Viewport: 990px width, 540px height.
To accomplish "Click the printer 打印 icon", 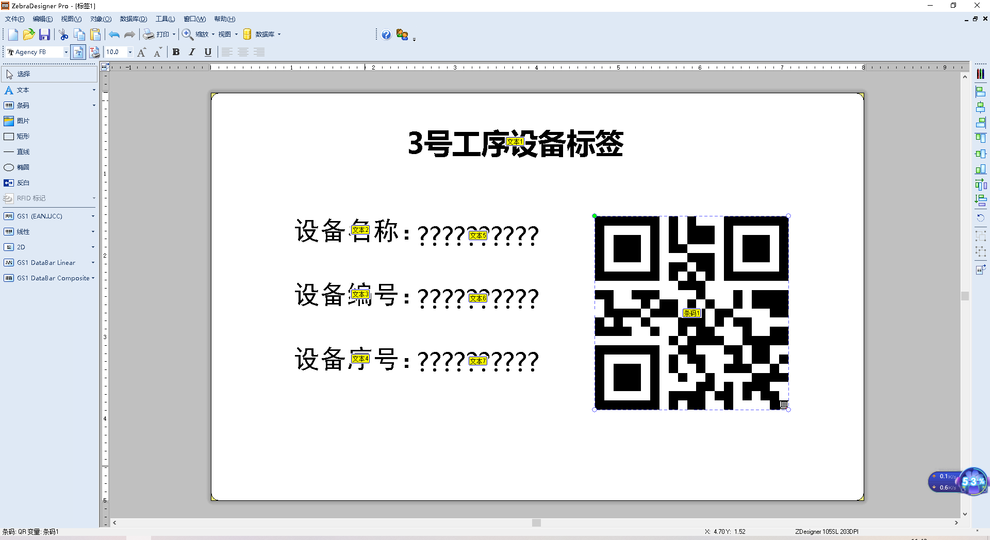I will pyautogui.click(x=148, y=35).
